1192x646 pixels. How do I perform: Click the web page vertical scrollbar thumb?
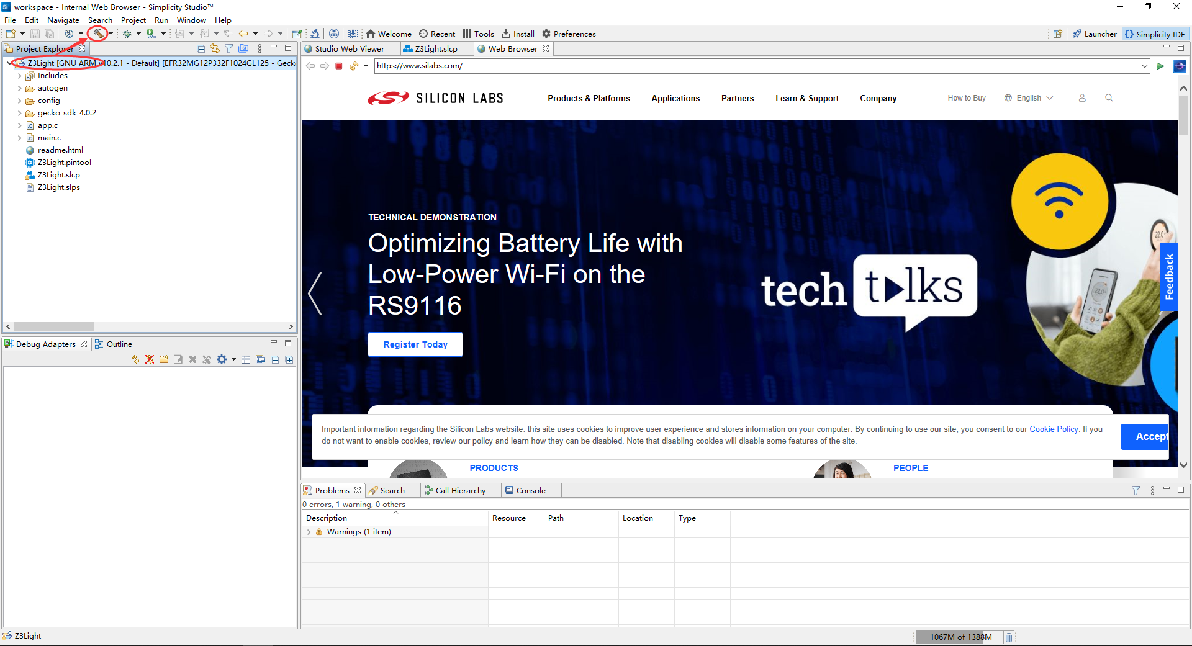tap(1183, 115)
